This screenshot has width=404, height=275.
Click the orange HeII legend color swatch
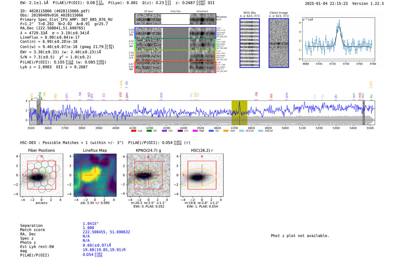pyautogui.click(x=226, y=131)
